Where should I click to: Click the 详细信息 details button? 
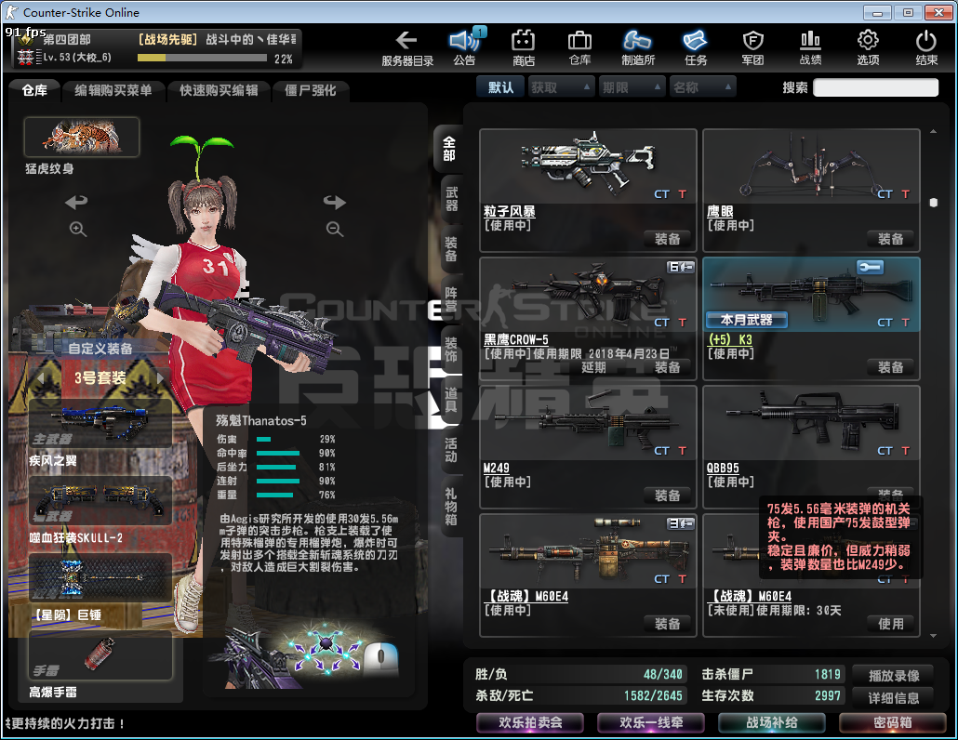tap(894, 698)
